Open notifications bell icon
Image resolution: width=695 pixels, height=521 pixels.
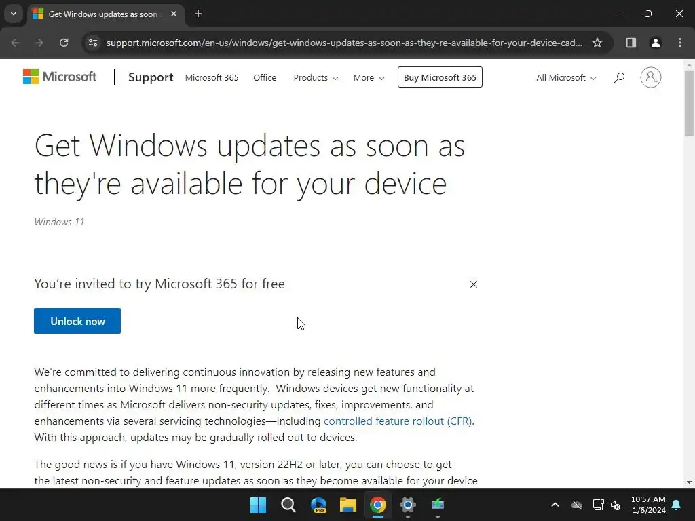pos(677,505)
